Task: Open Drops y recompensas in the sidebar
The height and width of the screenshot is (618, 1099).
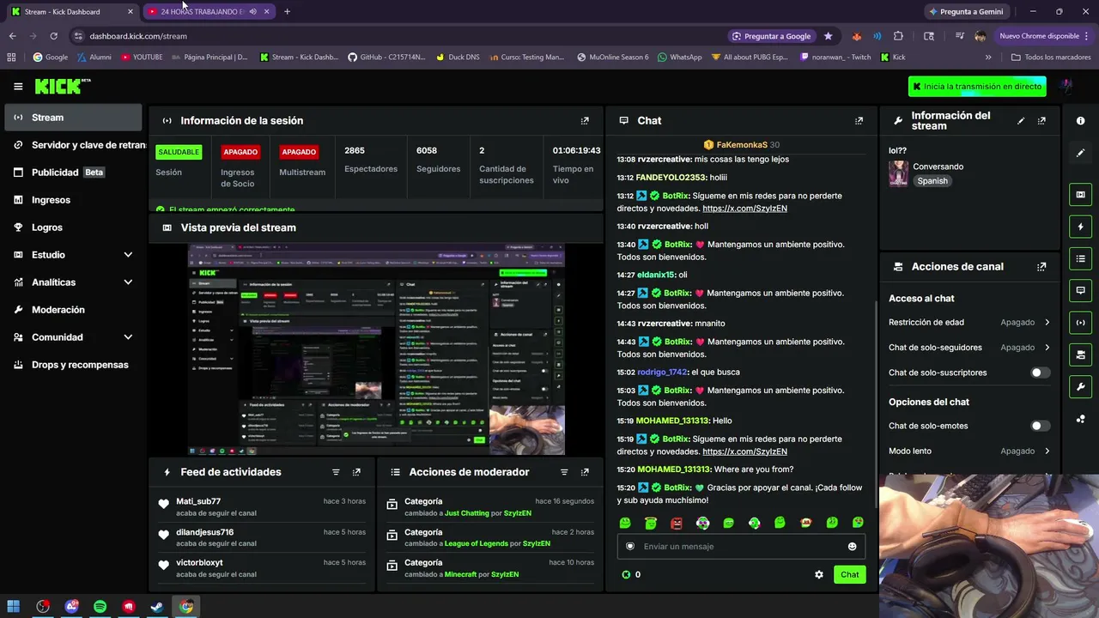Action: 73,365
